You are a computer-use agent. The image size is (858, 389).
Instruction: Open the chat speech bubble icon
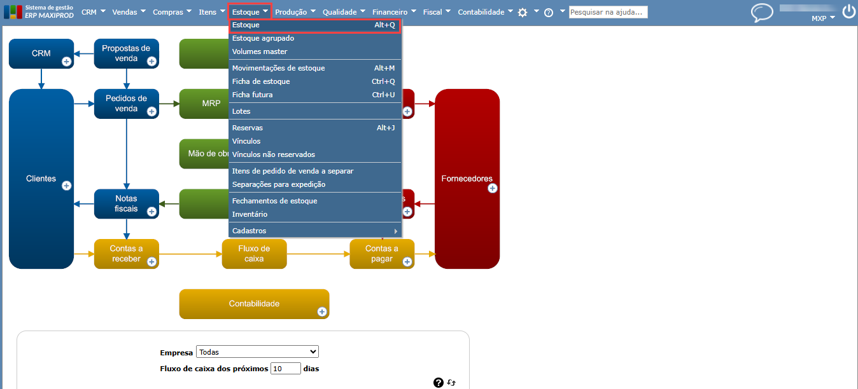click(x=762, y=13)
